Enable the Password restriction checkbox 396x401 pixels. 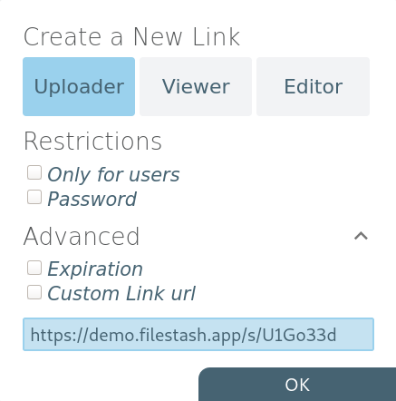click(34, 197)
